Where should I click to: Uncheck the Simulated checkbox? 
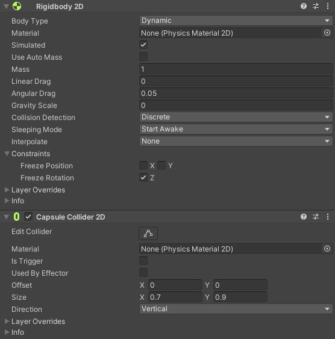tap(143, 45)
